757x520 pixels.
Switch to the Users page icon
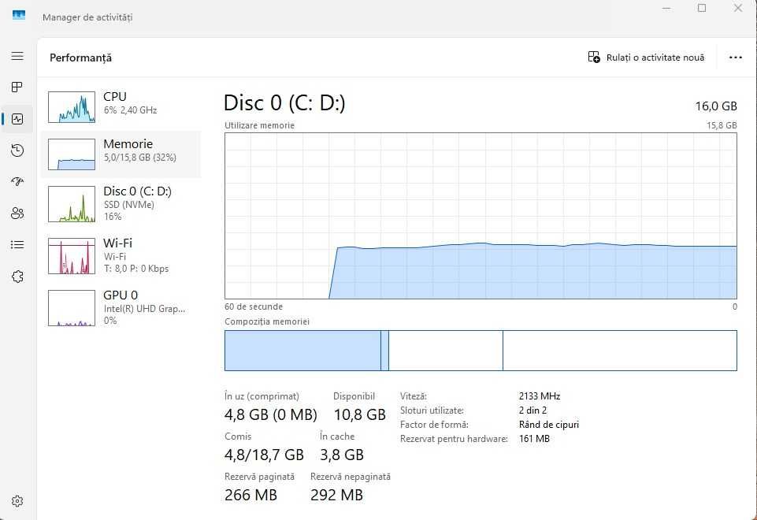coord(17,214)
